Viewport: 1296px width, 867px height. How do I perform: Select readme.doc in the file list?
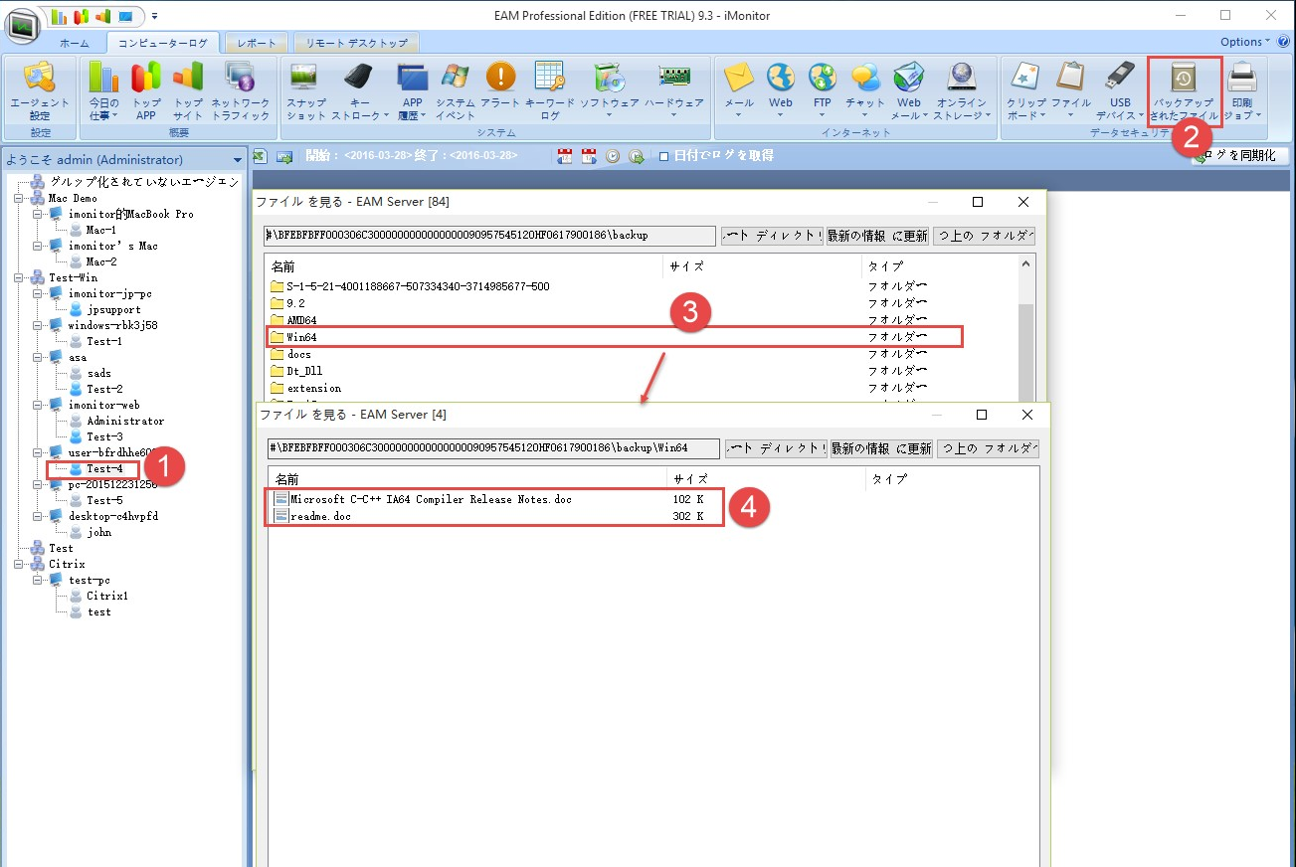[320, 517]
